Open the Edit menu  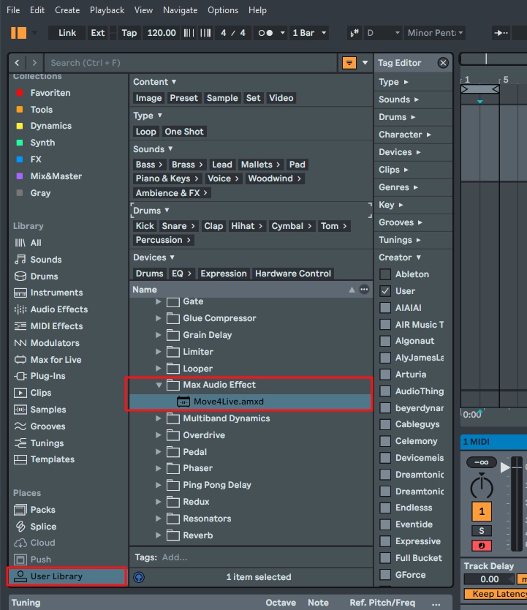pyautogui.click(x=37, y=10)
